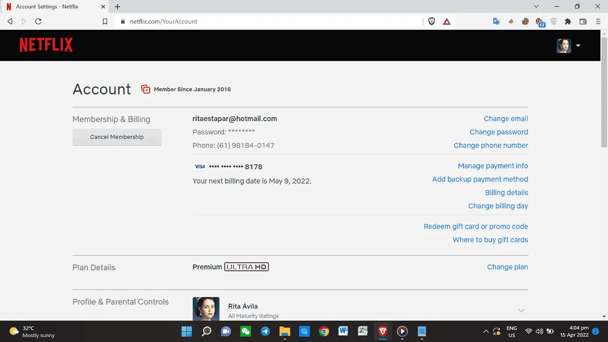Click the small bitten-cookie extension icon

(x=511, y=21)
